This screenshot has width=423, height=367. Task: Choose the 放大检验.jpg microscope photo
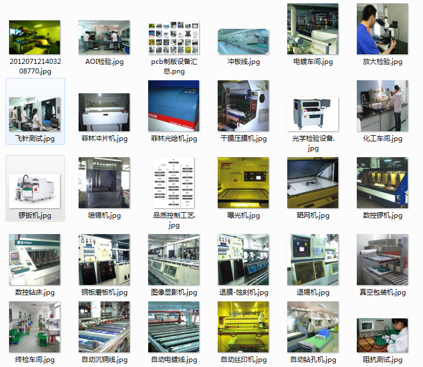pyautogui.click(x=382, y=29)
